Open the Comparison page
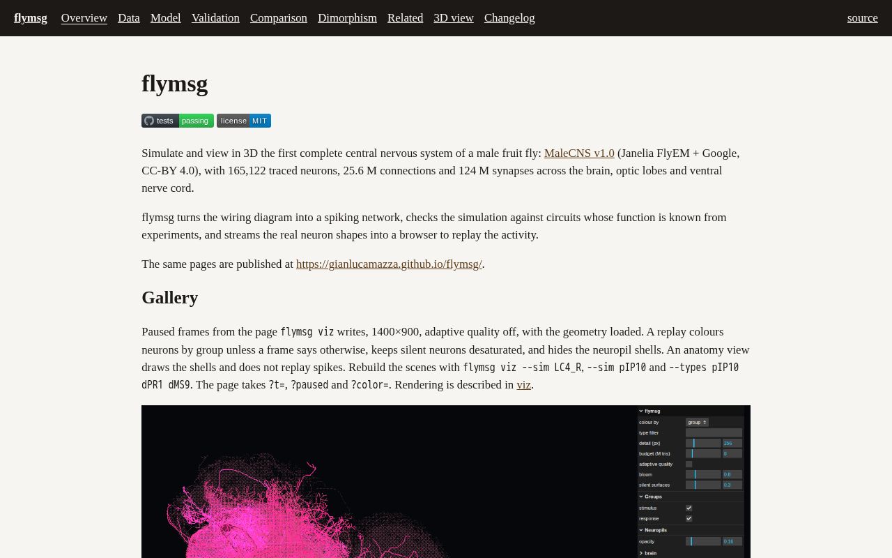The height and width of the screenshot is (558, 892). point(279,18)
